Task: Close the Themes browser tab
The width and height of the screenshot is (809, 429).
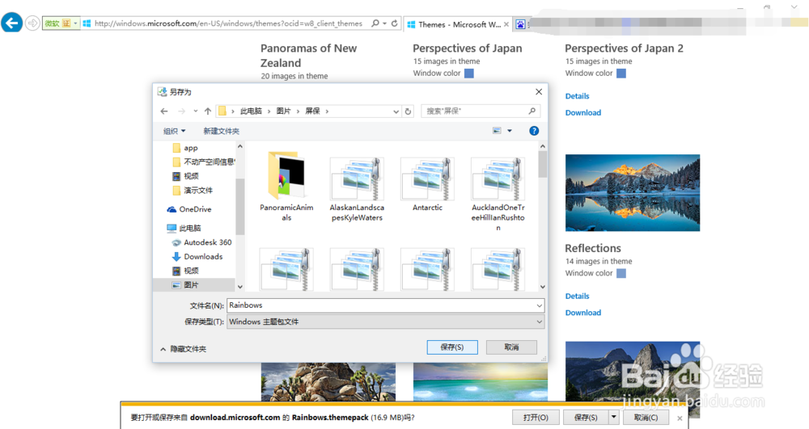Action: coord(506,24)
